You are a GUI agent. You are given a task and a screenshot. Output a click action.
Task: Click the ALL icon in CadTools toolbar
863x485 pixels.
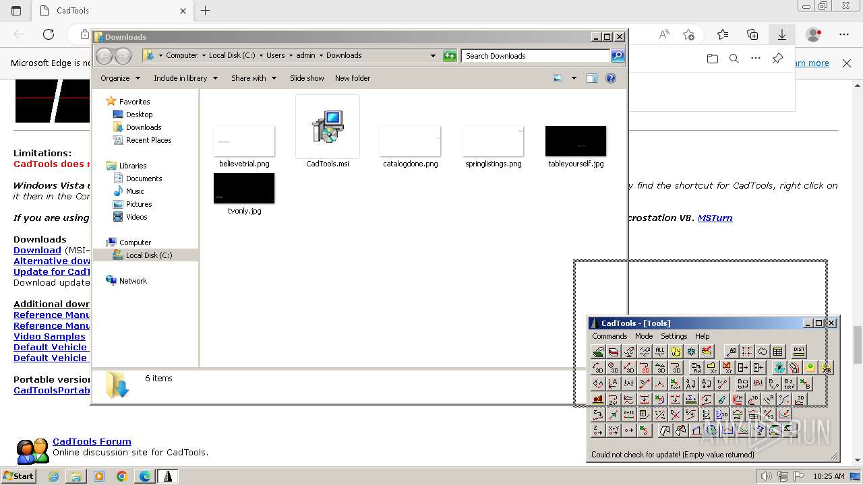tap(660, 351)
